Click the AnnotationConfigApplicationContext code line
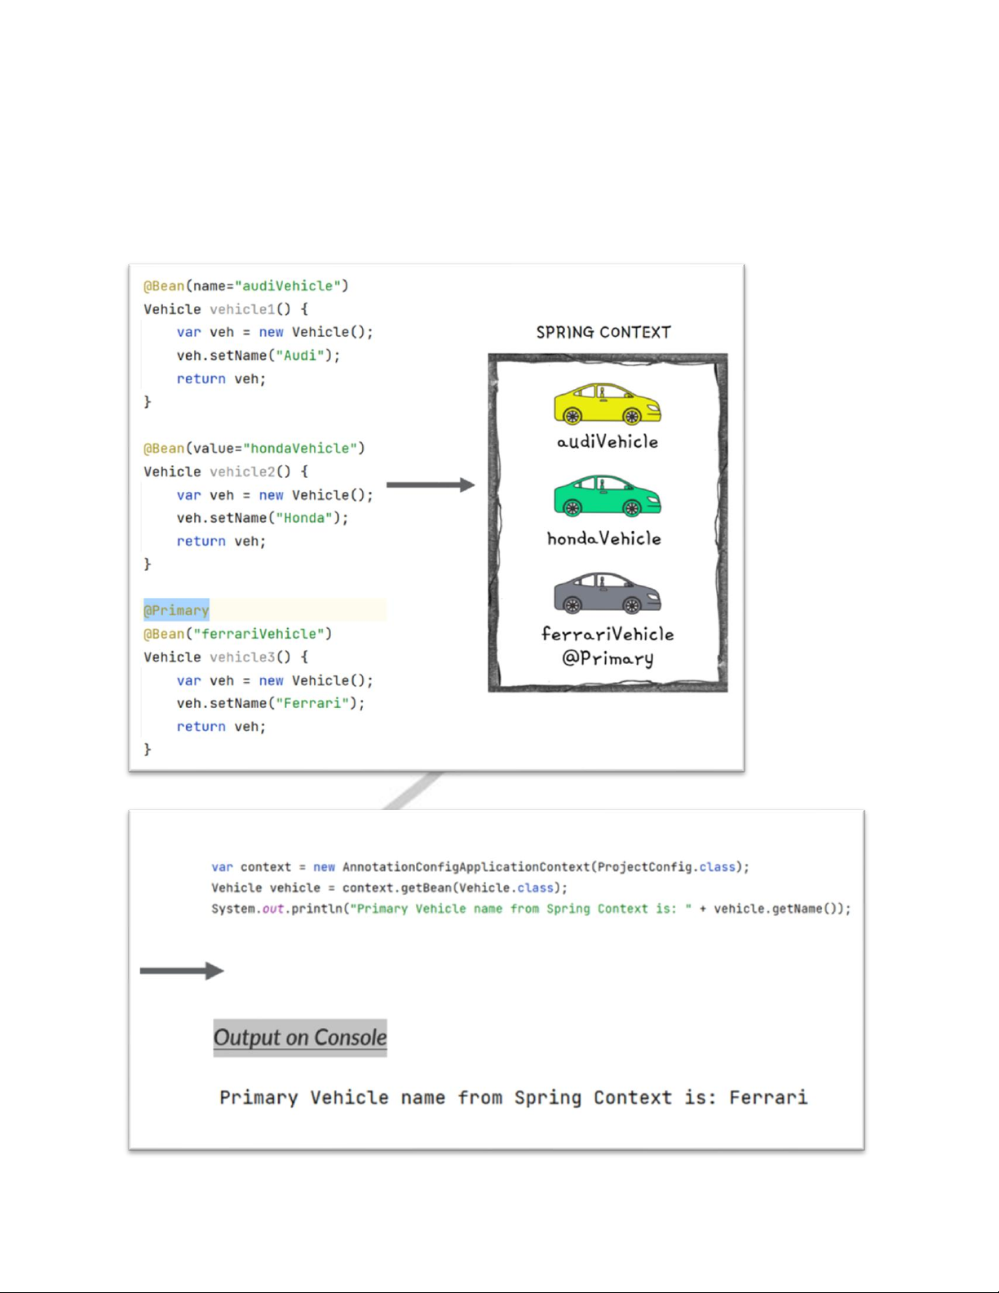999x1293 pixels. [480, 866]
